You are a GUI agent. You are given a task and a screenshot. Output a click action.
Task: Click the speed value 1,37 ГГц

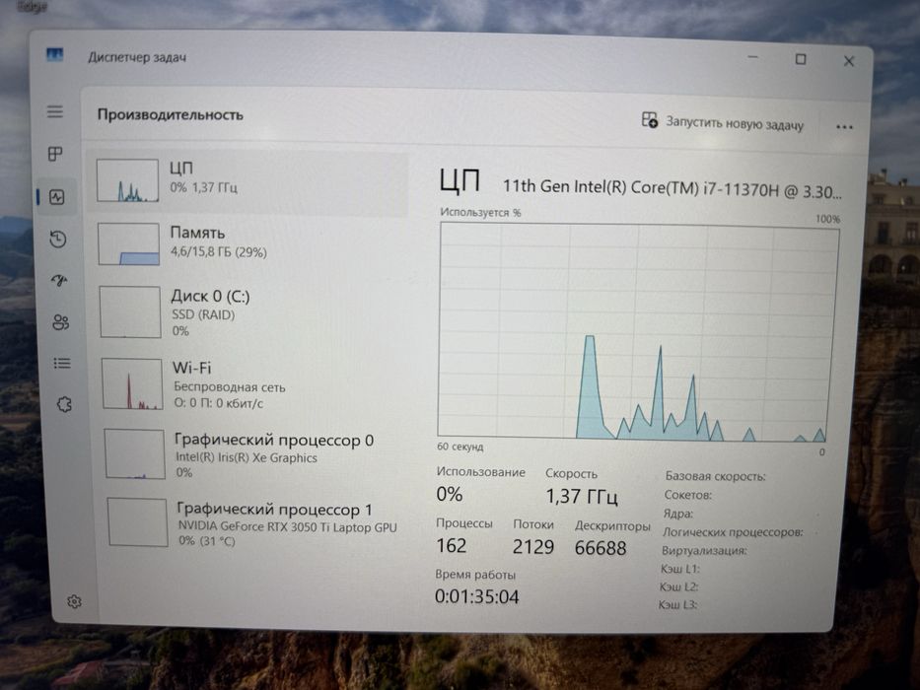click(582, 497)
